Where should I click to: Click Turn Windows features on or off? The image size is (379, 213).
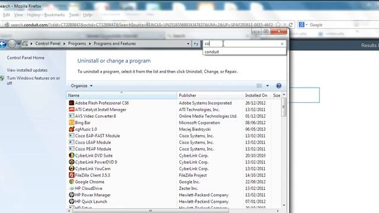tap(33, 80)
